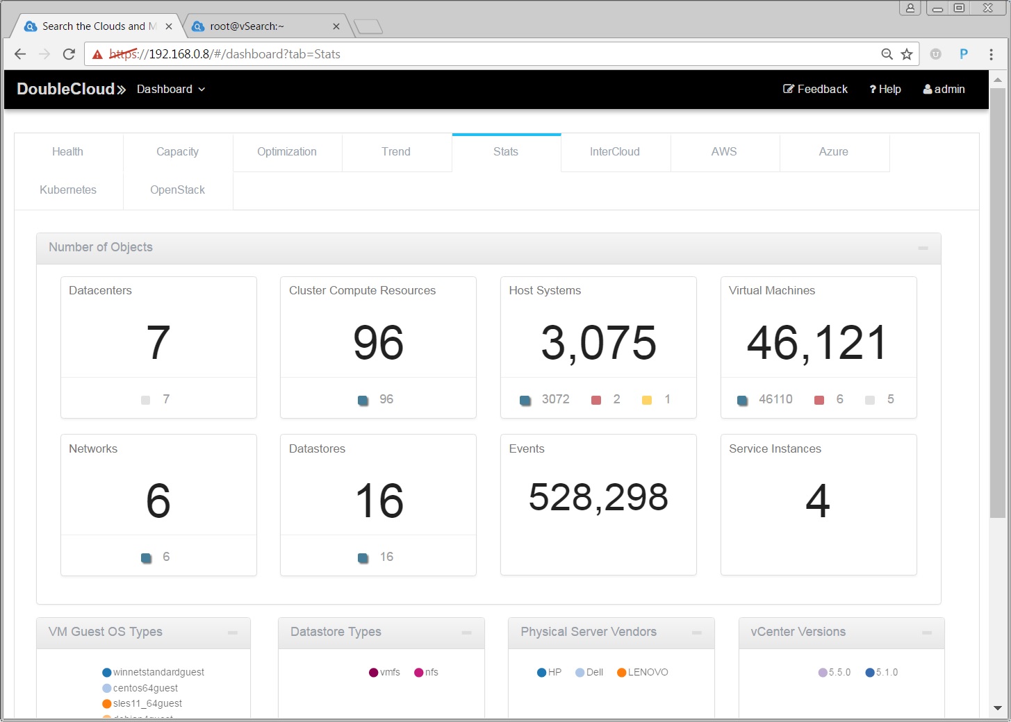Screen dimensions: 1011x722
Task: Click the browser back arrow
Action: [x=20, y=54]
